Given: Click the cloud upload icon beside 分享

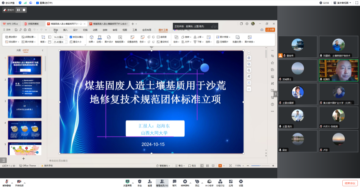Looking at the screenshot, I should pyautogui.click(x=262, y=30).
